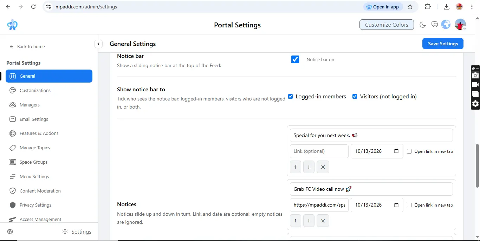
Task: Uncheck the Notice bar on checkbox
Action: [295, 59]
